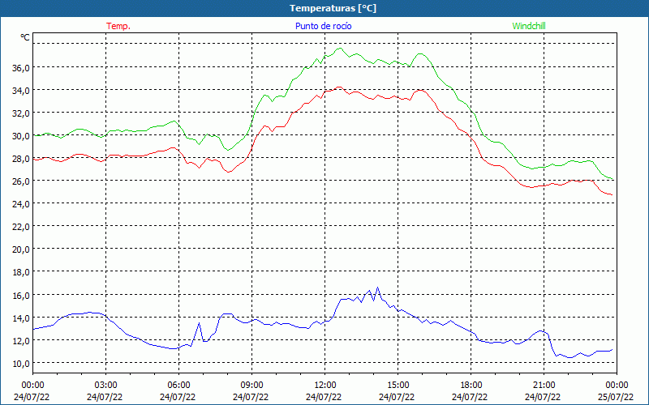Click the '30,0' y-axis value
This screenshot has width=649, height=405.
(21, 136)
